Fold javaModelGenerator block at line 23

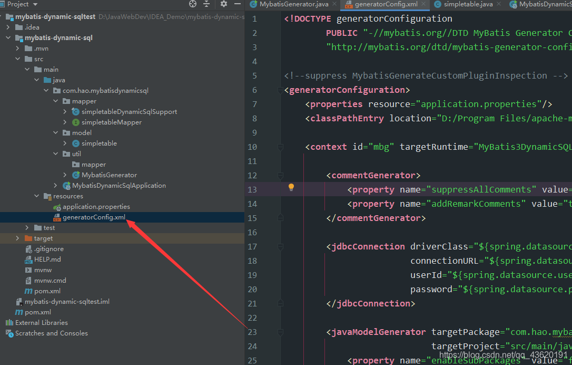[x=281, y=332]
